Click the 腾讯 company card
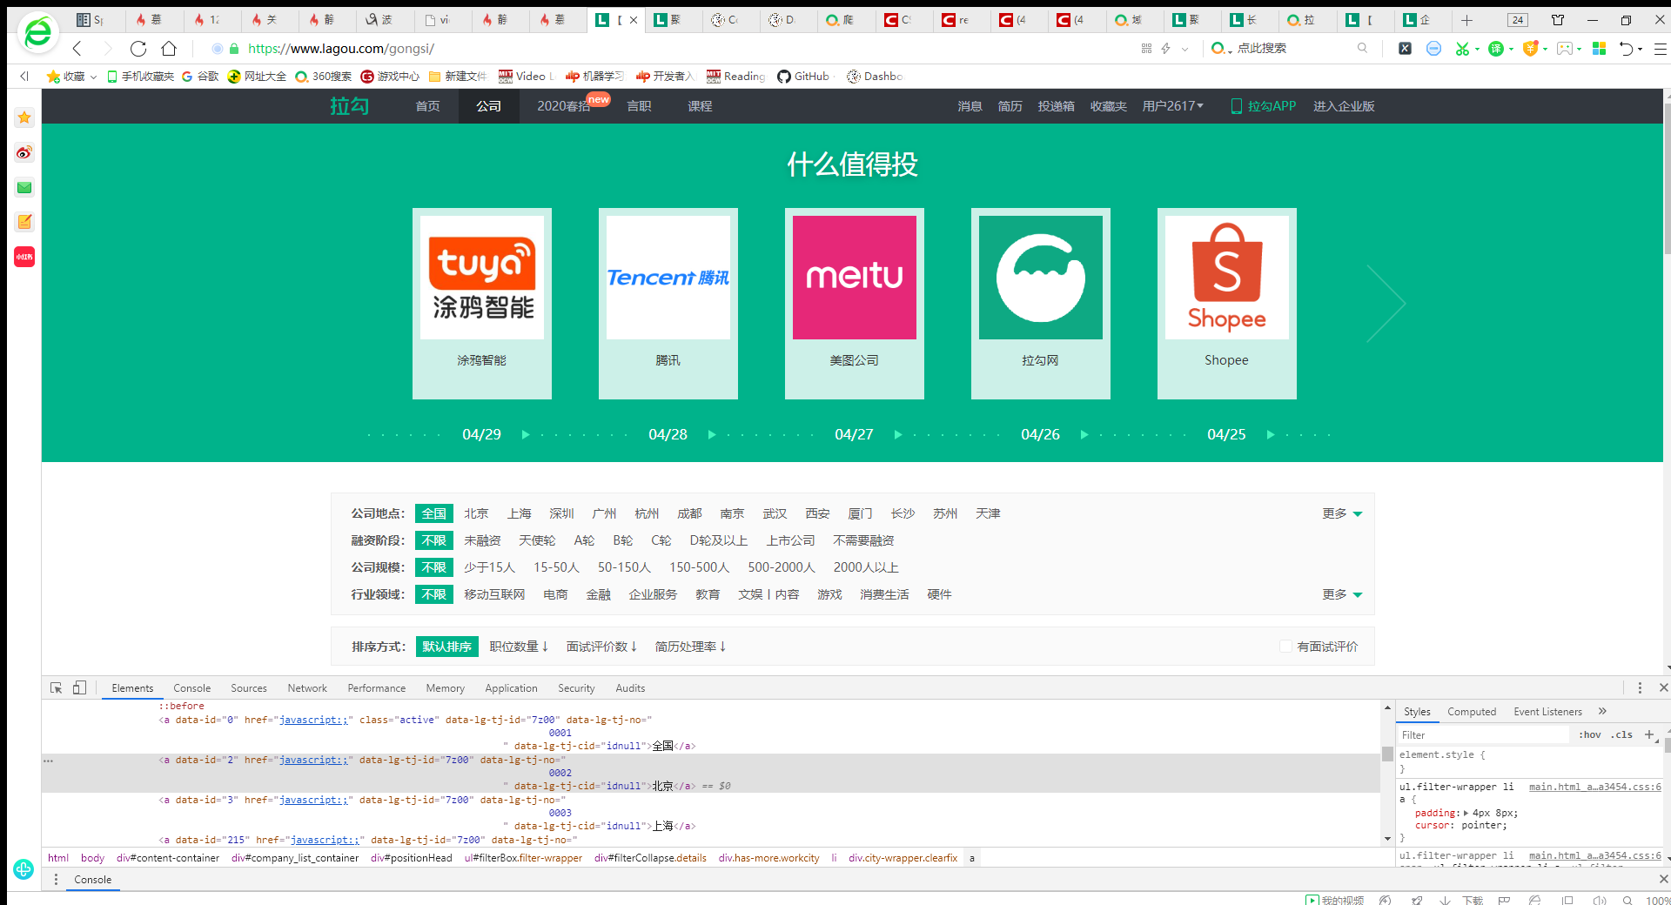The image size is (1671, 905). (x=668, y=303)
